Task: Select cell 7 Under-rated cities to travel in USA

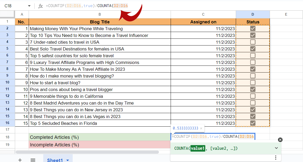Action: [x=100, y=42]
